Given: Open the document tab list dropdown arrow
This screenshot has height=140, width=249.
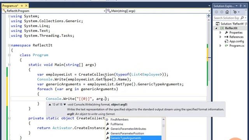Looking at the screenshot, I should pyautogui.click(x=209, y=6).
